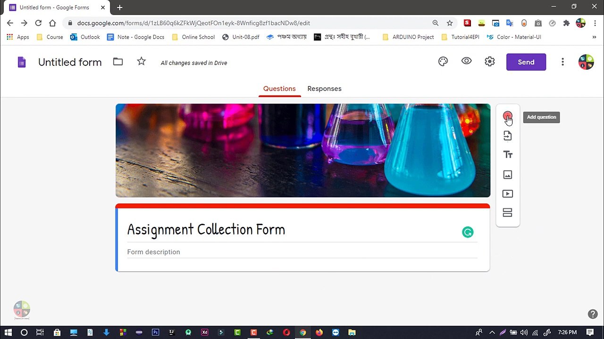This screenshot has height=339, width=604.
Task: Open a new browser tab
Action: point(120,8)
